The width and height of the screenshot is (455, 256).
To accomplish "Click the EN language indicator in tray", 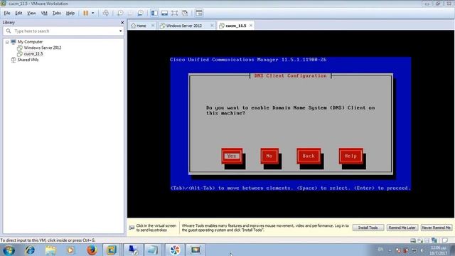I will (380, 250).
